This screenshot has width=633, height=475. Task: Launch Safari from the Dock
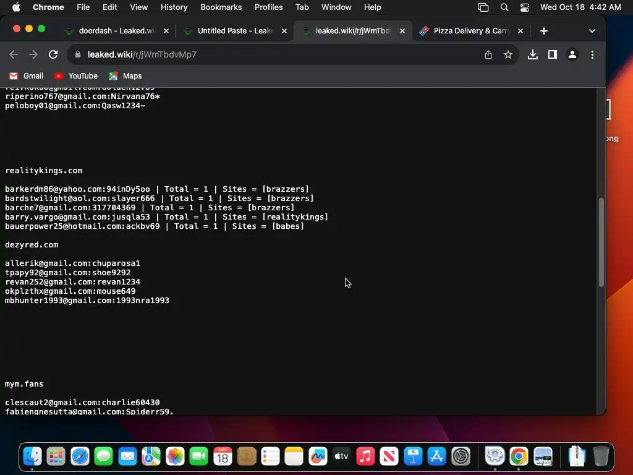(x=80, y=456)
